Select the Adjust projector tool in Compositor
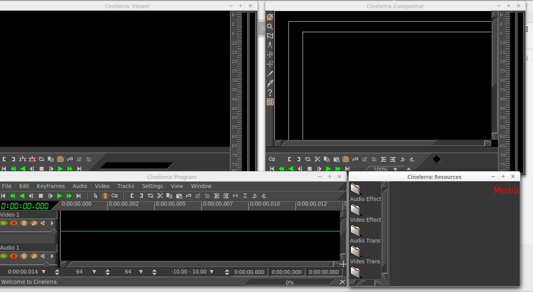 pyautogui.click(x=270, y=64)
